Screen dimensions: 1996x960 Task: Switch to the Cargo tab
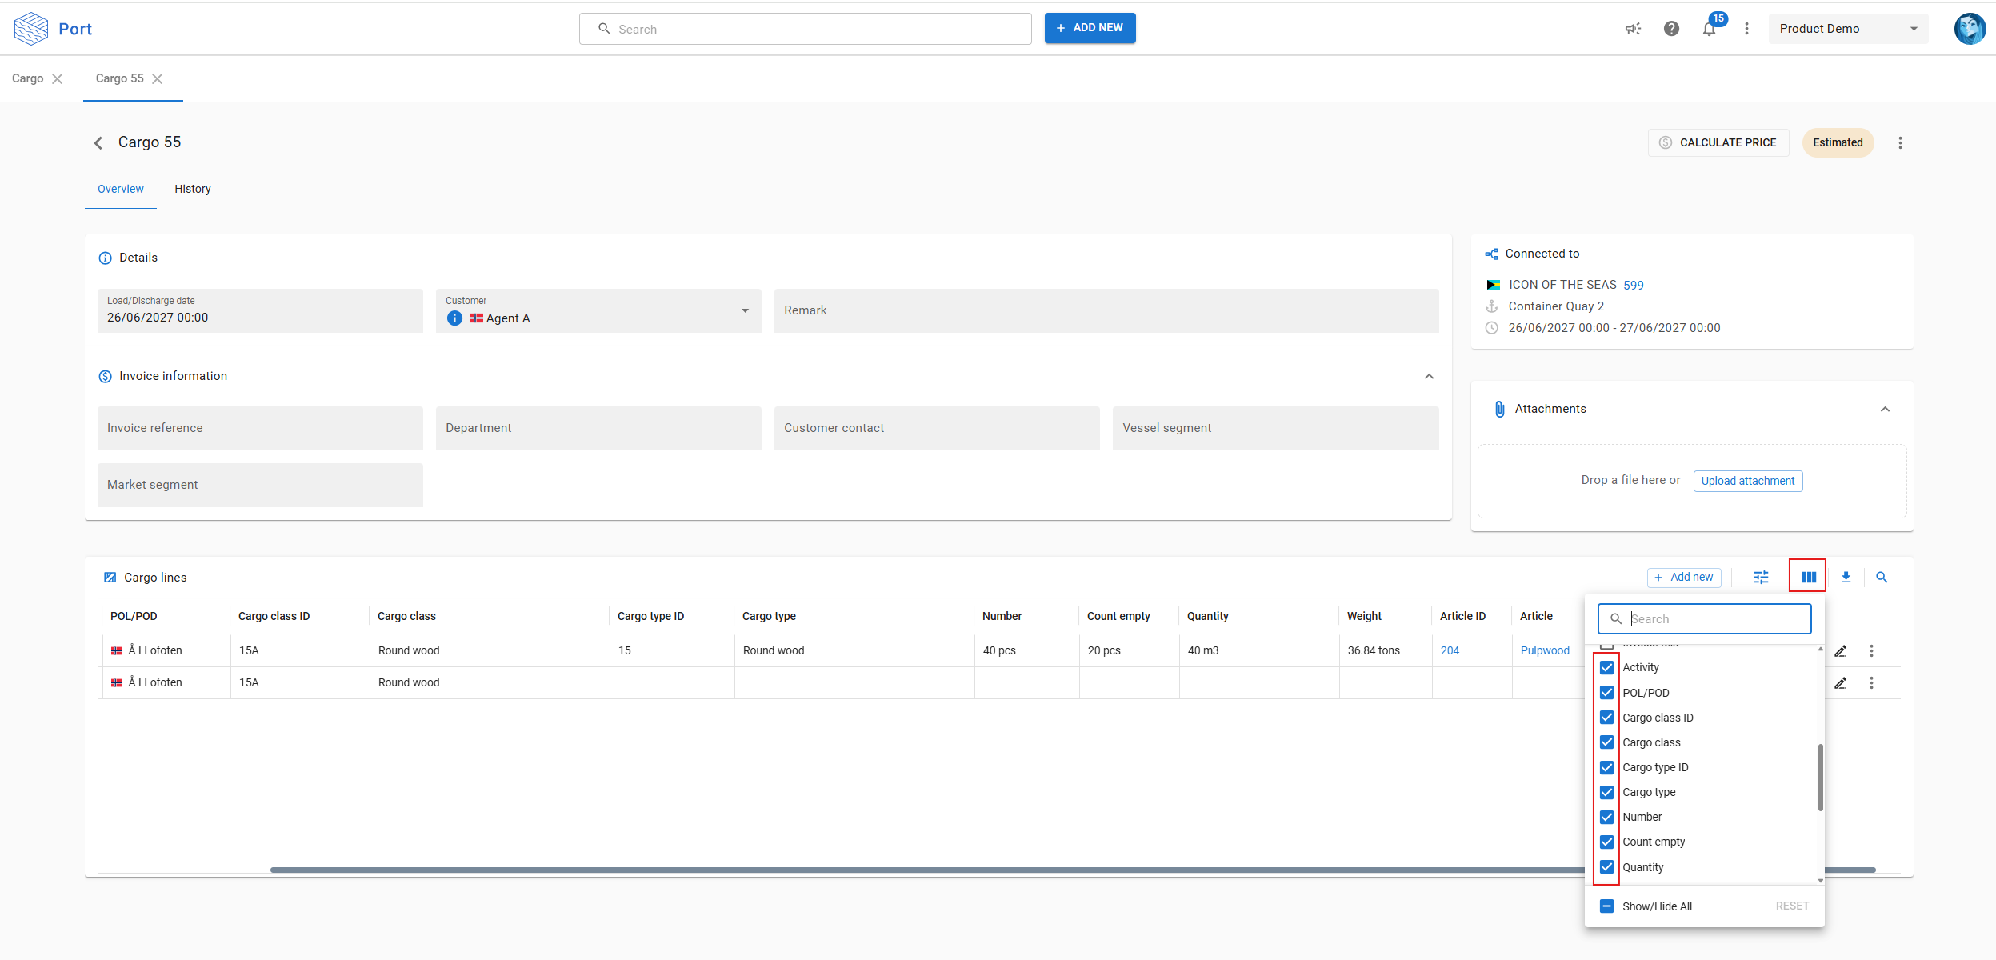28,78
